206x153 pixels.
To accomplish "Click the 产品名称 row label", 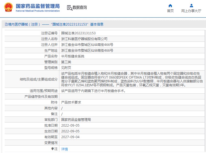I will coord(51,56).
